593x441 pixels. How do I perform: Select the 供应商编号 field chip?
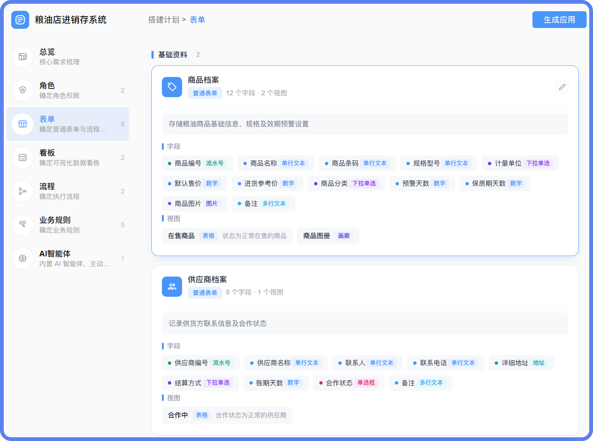(201, 363)
